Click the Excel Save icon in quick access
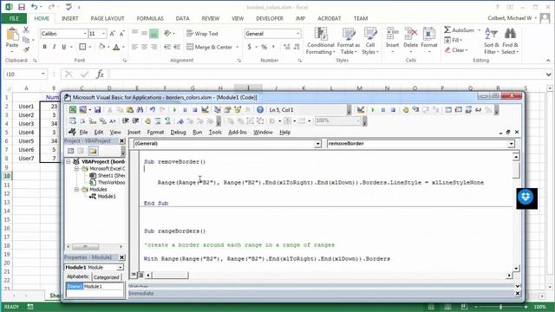Viewport: 555px width, 312px height. (22, 7)
